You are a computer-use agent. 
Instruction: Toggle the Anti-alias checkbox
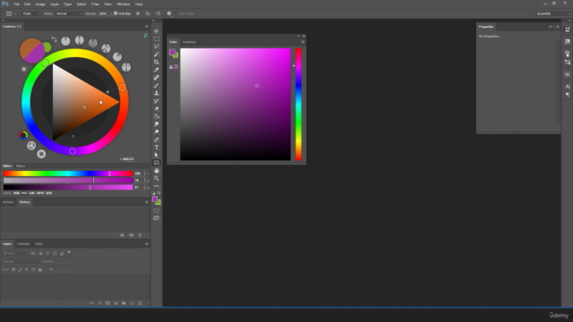(x=115, y=13)
